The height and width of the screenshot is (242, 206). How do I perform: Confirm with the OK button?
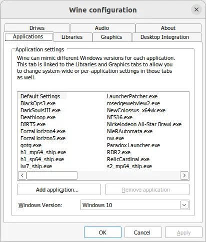click(102, 233)
